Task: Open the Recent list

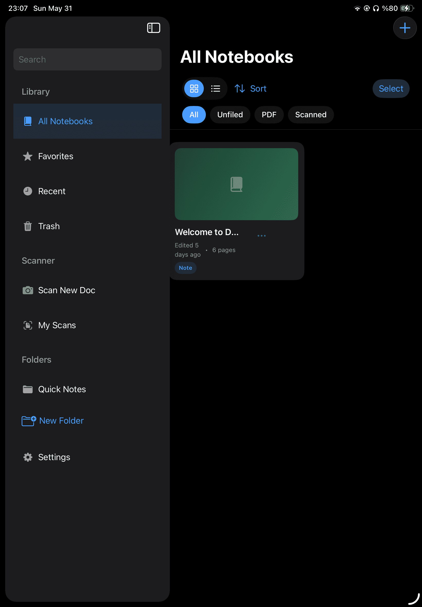Action: pos(87,191)
